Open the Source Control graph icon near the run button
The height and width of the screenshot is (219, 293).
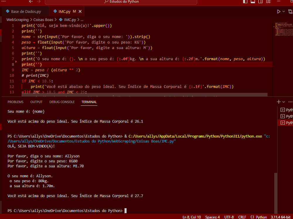[x=290, y=11]
